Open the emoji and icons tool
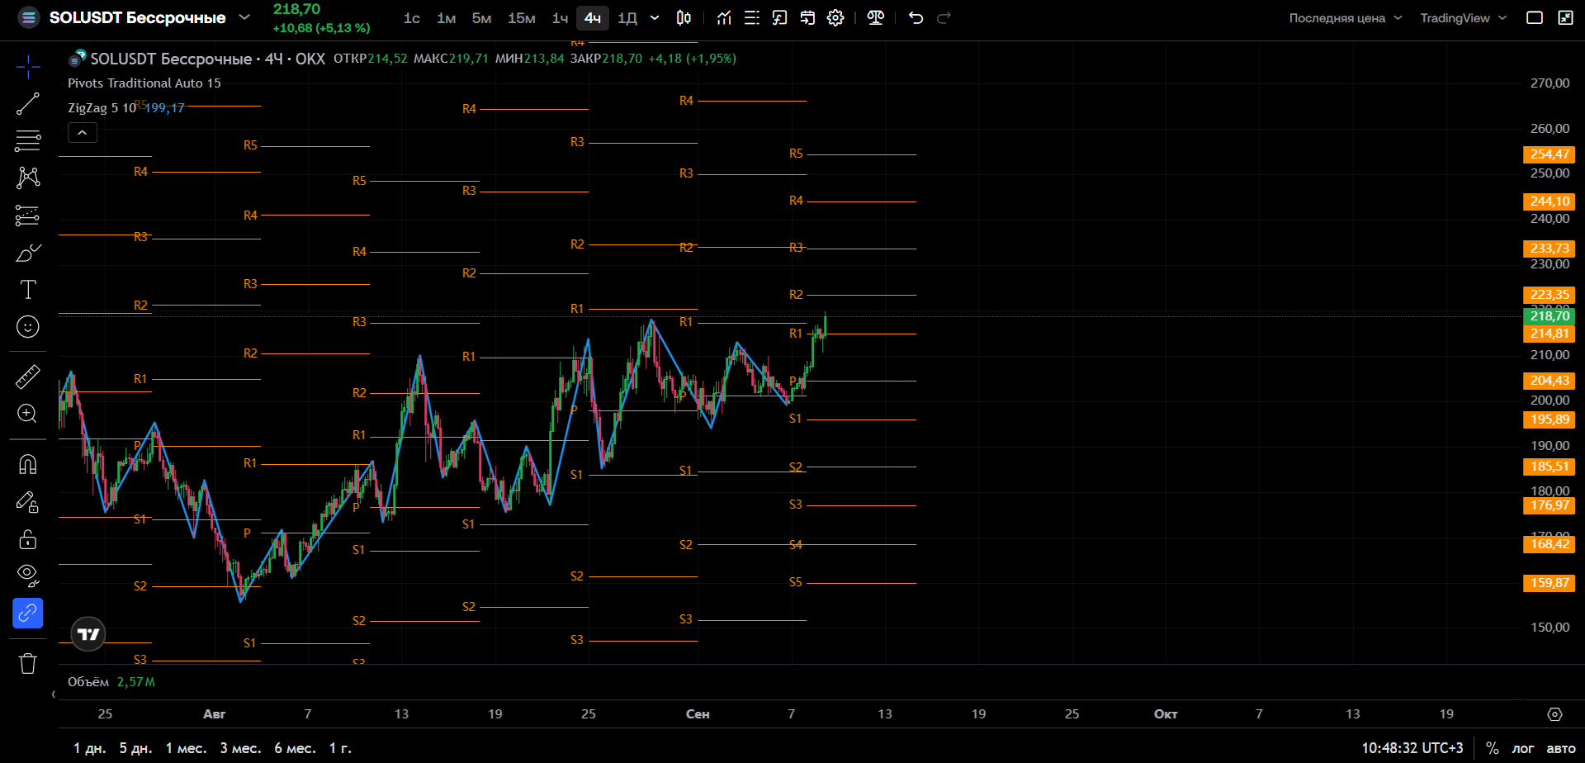This screenshot has width=1585, height=763. tap(28, 327)
